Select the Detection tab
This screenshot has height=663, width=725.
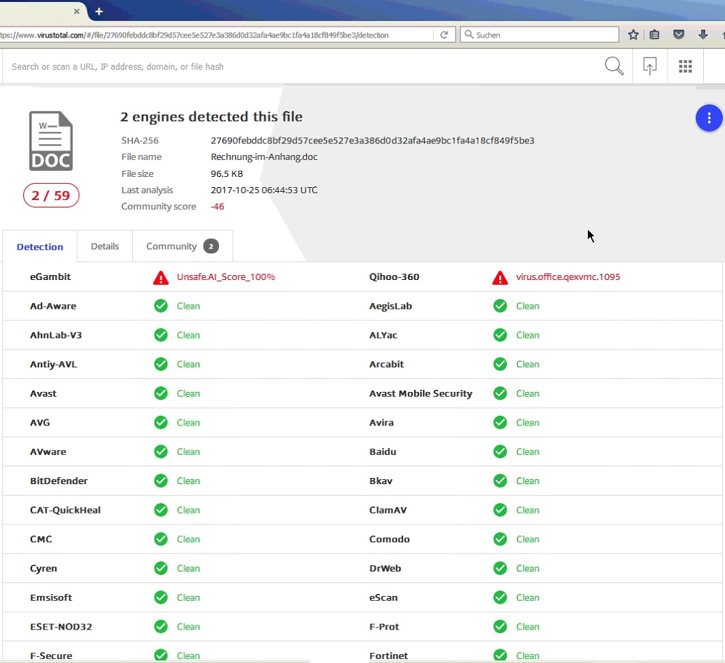(x=40, y=247)
